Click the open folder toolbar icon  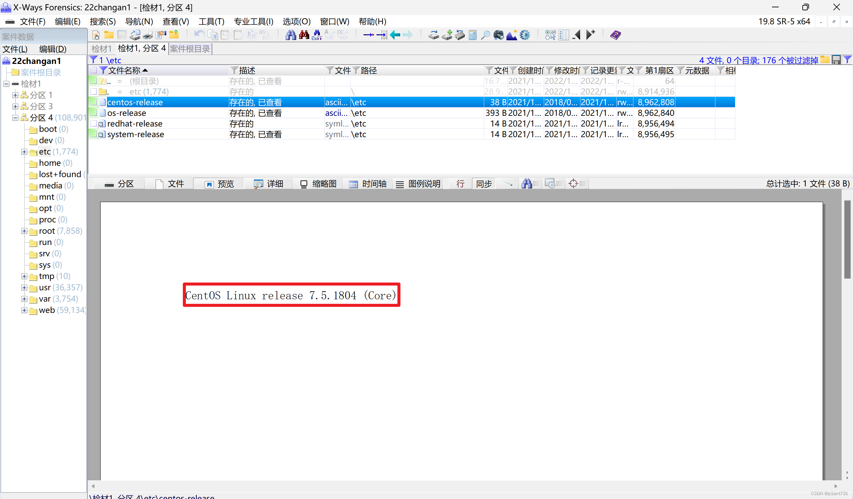pyautogui.click(x=109, y=35)
